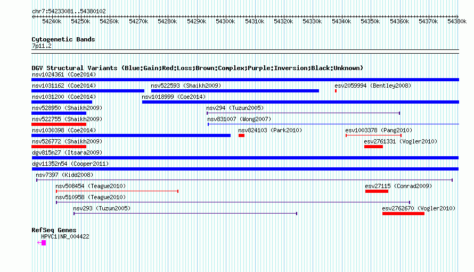
Task: Select the nsv1031162 blue gain bar
Action: 88,91
